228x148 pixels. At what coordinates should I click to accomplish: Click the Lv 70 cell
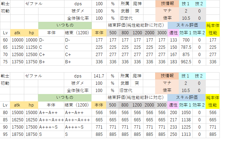(x=5, y=55)
